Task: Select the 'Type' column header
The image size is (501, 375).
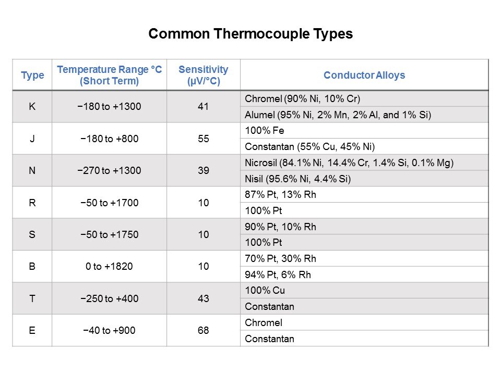Action: [32, 75]
